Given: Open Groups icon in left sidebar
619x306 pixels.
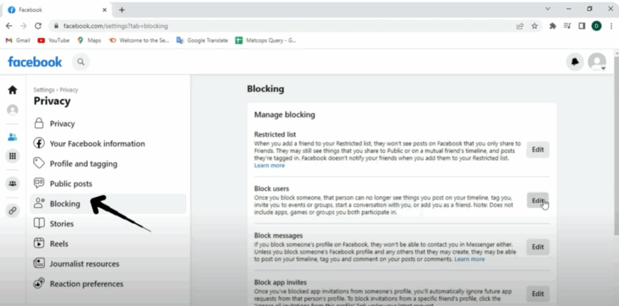Looking at the screenshot, I should 13,183.
